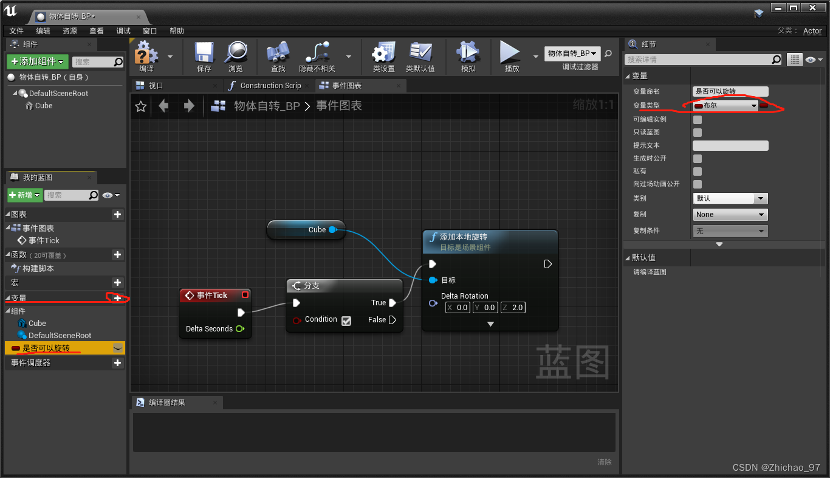830x478 pixels.
Task: Enable the 只读蓝图 checkbox
Action: click(x=698, y=133)
